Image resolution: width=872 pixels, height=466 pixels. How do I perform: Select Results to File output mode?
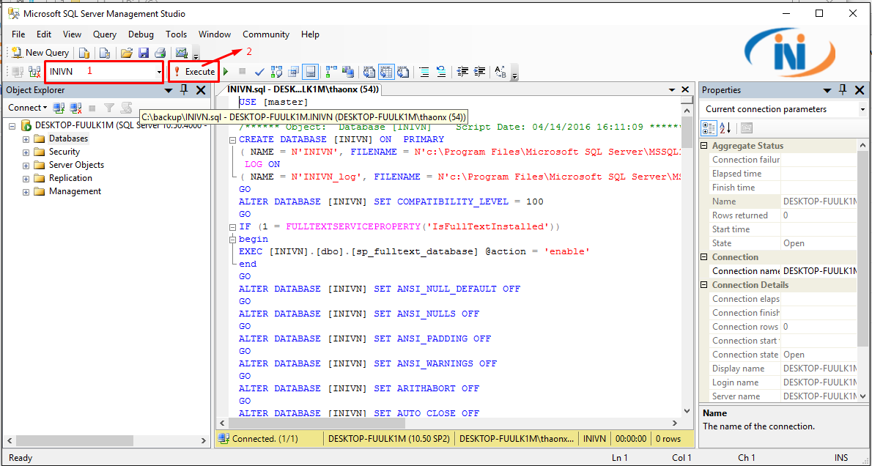click(x=403, y=72)
